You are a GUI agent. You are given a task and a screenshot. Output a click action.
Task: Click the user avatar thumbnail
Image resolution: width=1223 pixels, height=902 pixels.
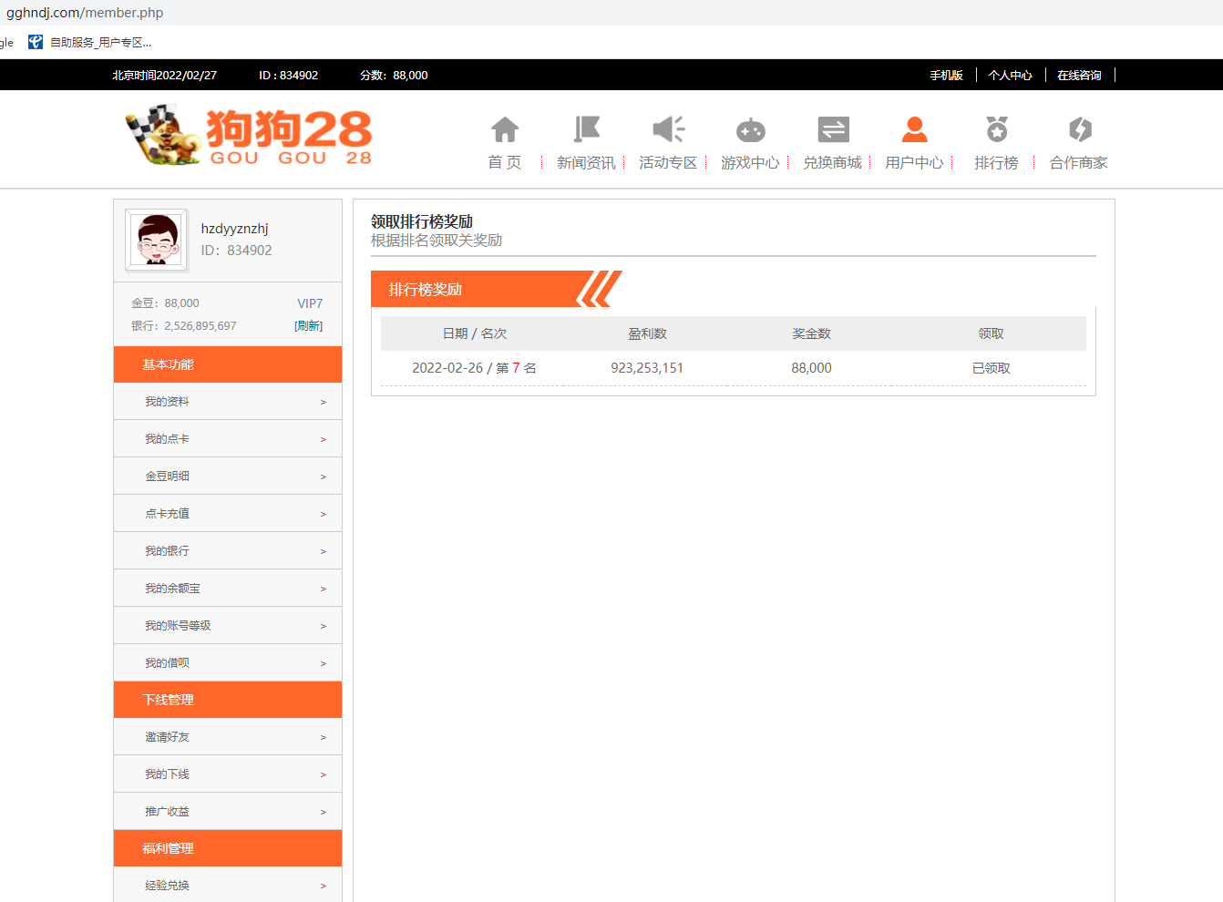click(x=157, y=241)
